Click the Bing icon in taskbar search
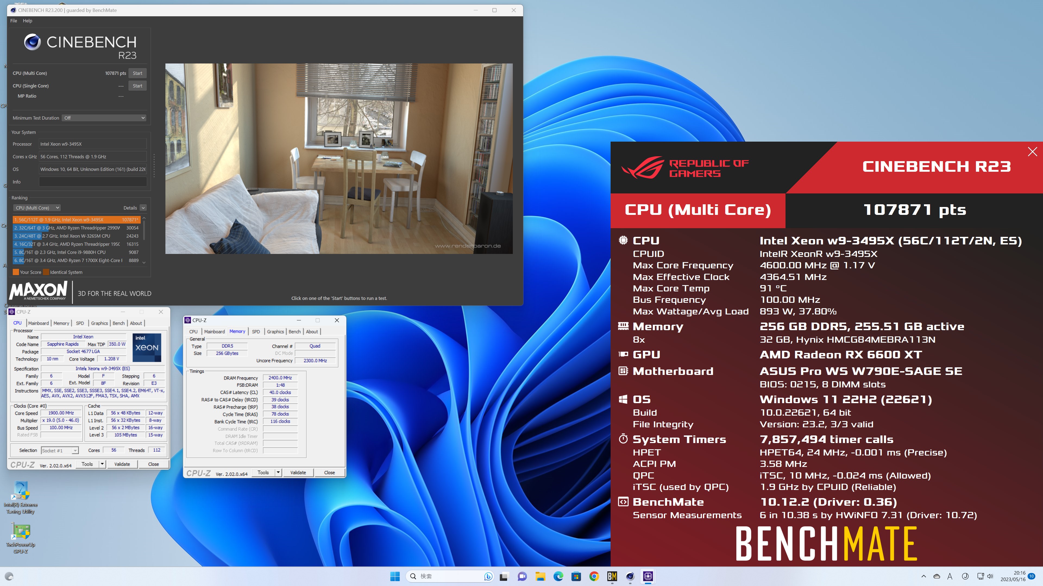Screen dimensions: 1043x586 (488, 576)
